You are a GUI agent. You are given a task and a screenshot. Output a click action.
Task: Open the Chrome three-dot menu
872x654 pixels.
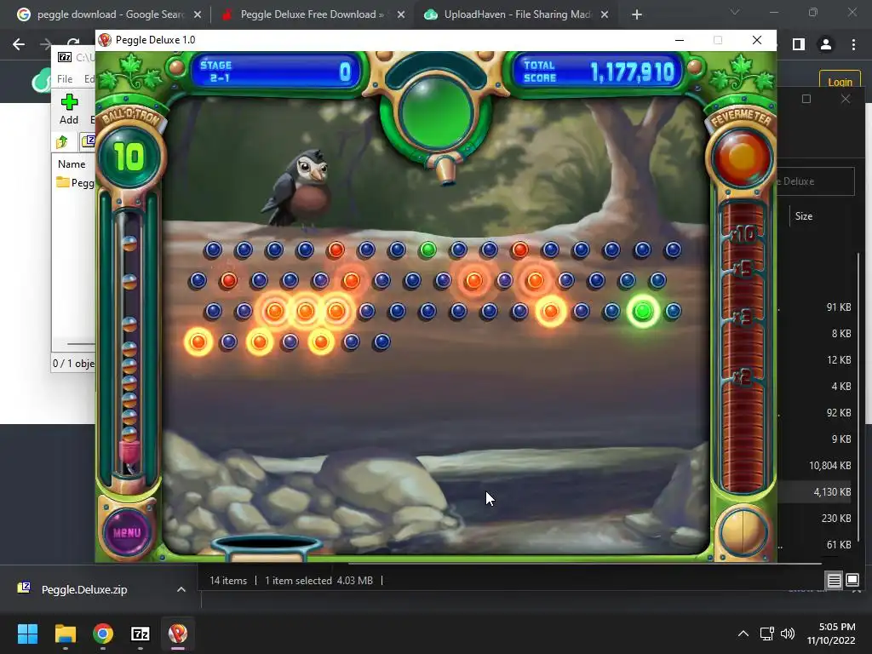(853, 44)
